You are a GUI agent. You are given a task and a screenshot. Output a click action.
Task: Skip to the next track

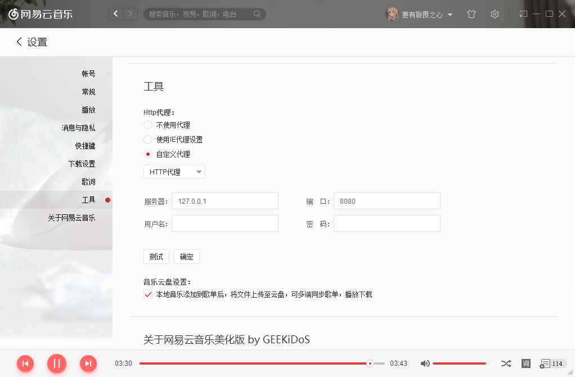(88, 363)
